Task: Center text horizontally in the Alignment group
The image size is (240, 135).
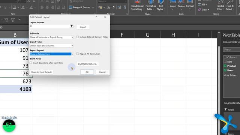Action: click(47, 7)
